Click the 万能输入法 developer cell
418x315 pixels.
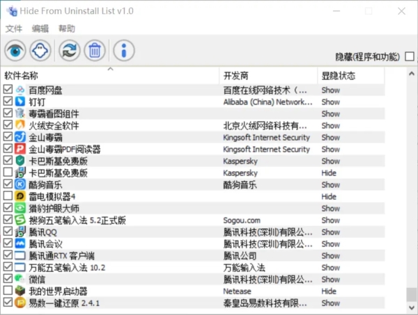(x=245, y=268)
